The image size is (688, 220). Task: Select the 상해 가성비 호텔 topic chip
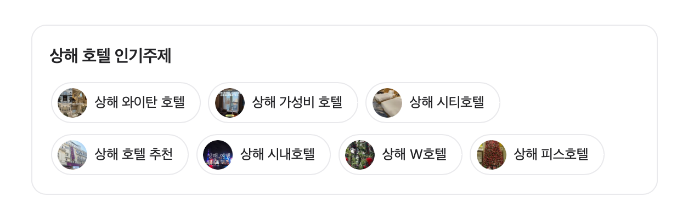tap(283, 103)
